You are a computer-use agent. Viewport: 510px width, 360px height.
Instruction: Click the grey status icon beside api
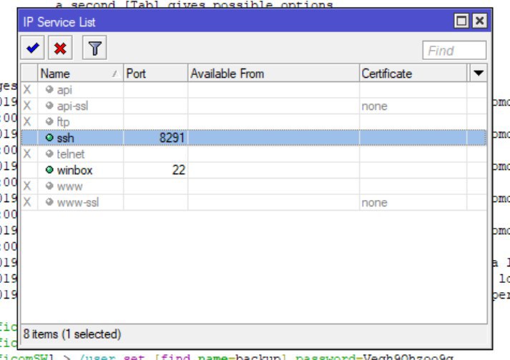pyautogui.click(x=49, y=89)
